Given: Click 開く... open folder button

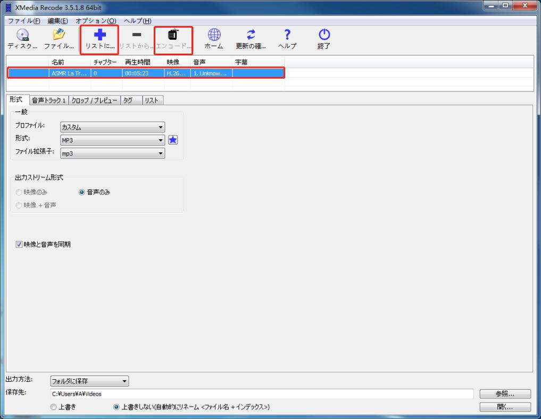Looking at the screenshot, I should tap(505, 407).
